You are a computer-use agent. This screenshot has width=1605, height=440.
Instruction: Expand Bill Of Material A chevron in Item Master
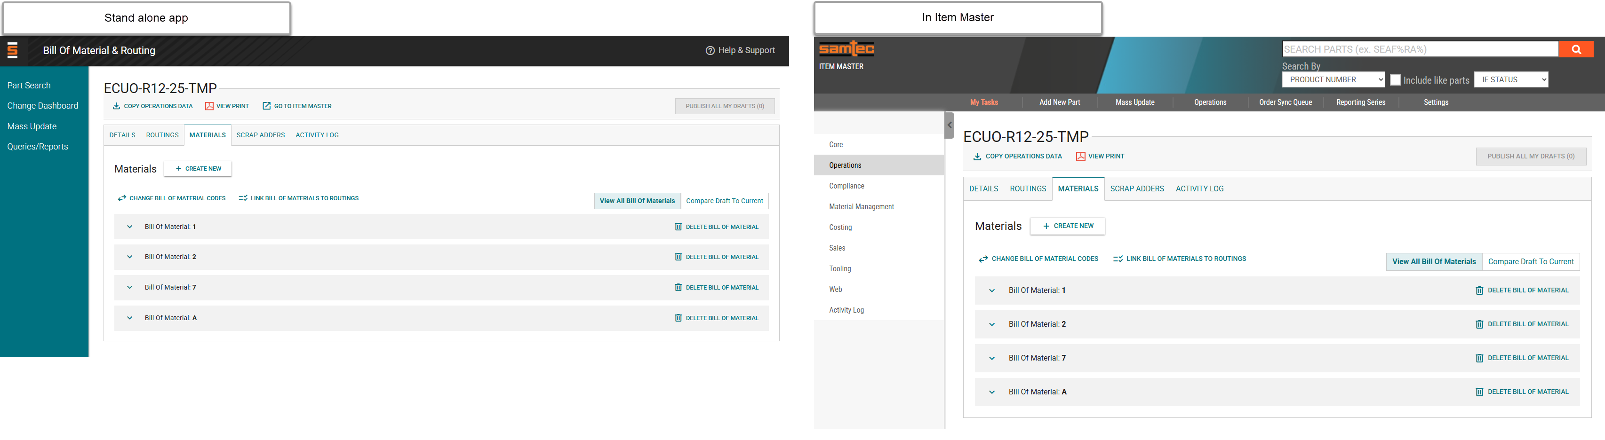[992, 393]
